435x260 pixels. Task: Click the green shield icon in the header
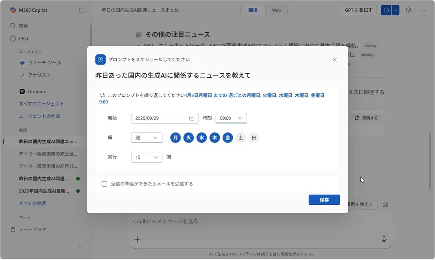(x=409, y=10)
